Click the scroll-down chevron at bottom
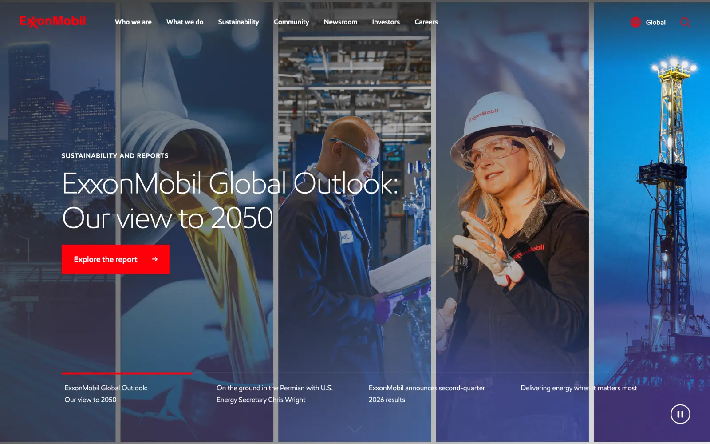Screen dimensions: 710x444 pos(355,429)
